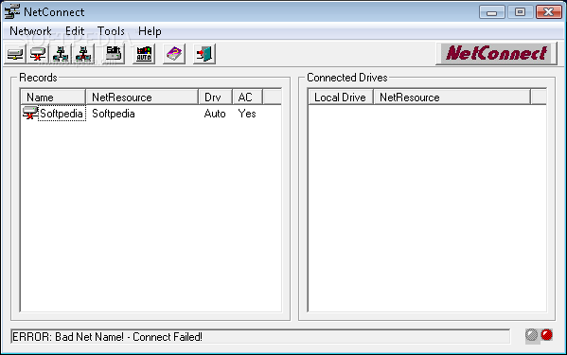Click the red status indicator light
This screenshot has width=567, height=355.
coord(547,335)
